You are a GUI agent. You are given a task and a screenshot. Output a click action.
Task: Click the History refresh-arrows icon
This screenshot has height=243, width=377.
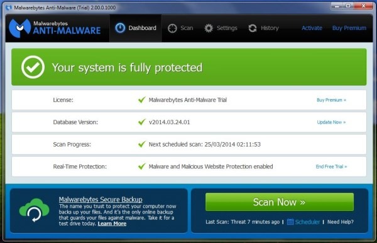253,28
